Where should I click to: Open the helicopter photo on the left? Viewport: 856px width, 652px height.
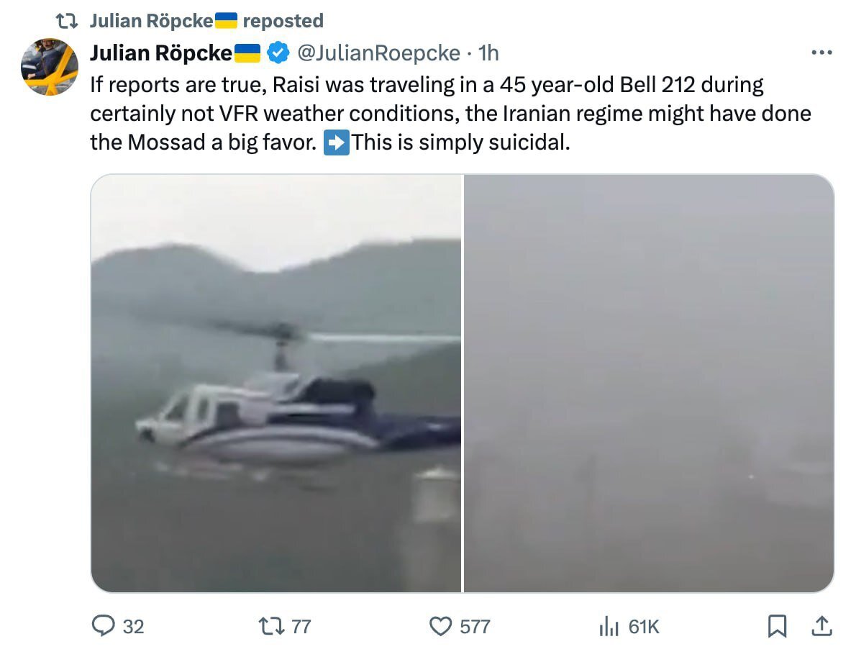[x=276, y=384]
